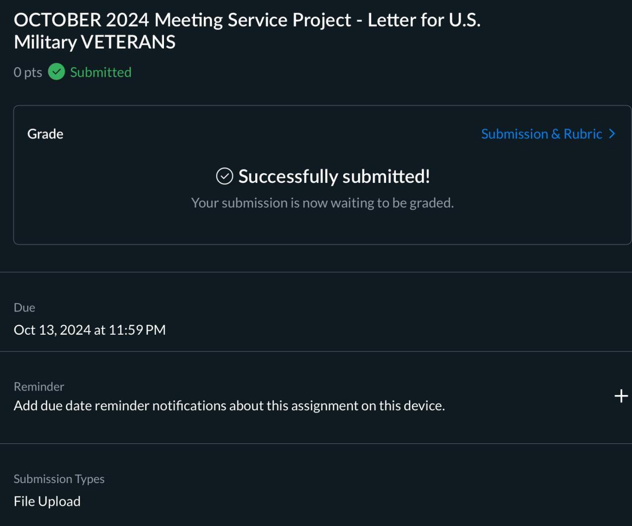
Task: Click the waiting to be graded text
Action: click(x=322, y=203)
